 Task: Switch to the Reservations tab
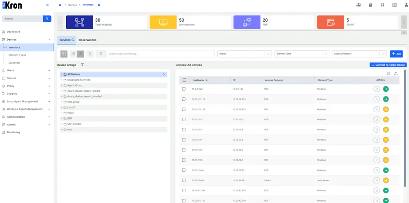click(87, 40)
